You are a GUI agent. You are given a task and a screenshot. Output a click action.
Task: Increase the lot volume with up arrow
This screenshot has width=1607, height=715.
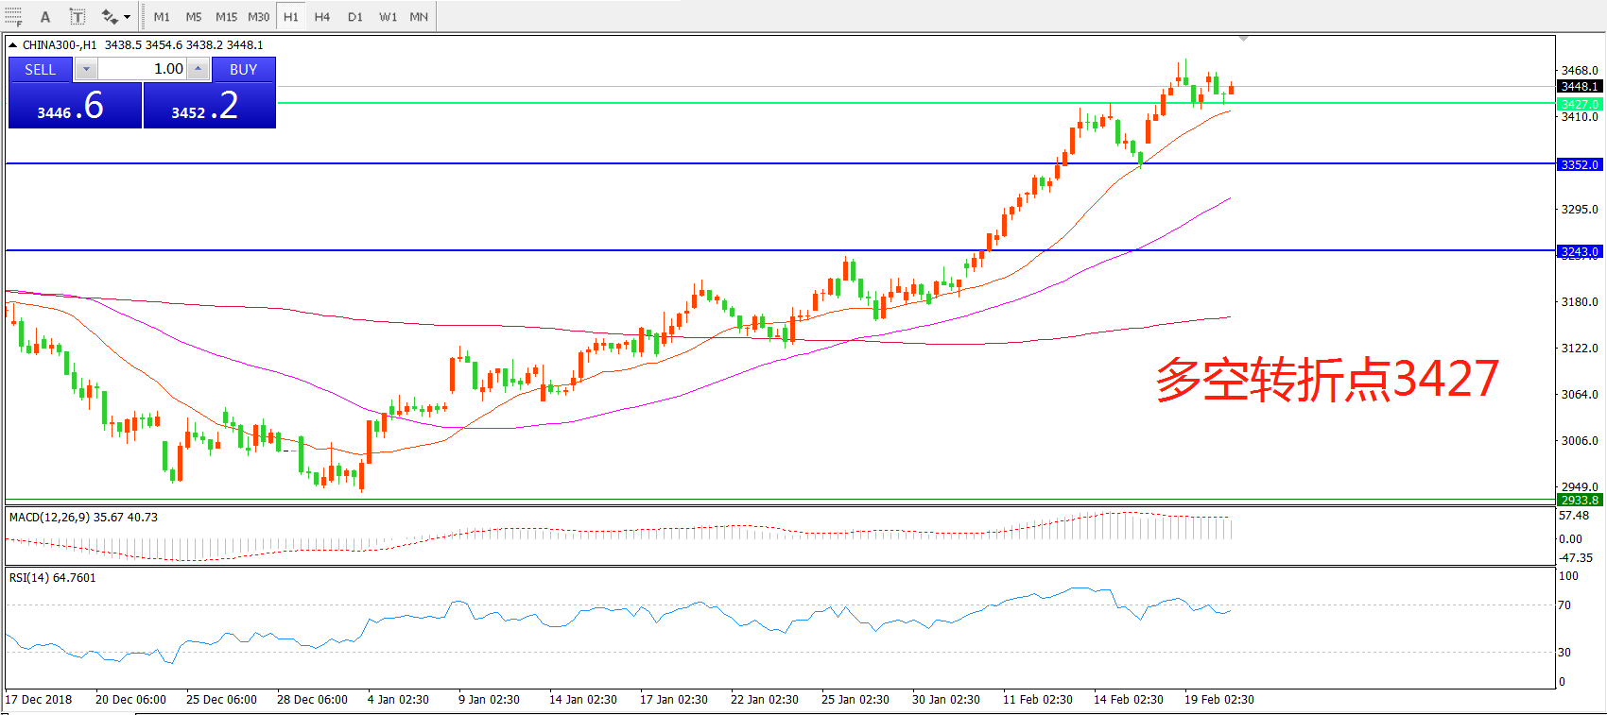tap(198, 69)
